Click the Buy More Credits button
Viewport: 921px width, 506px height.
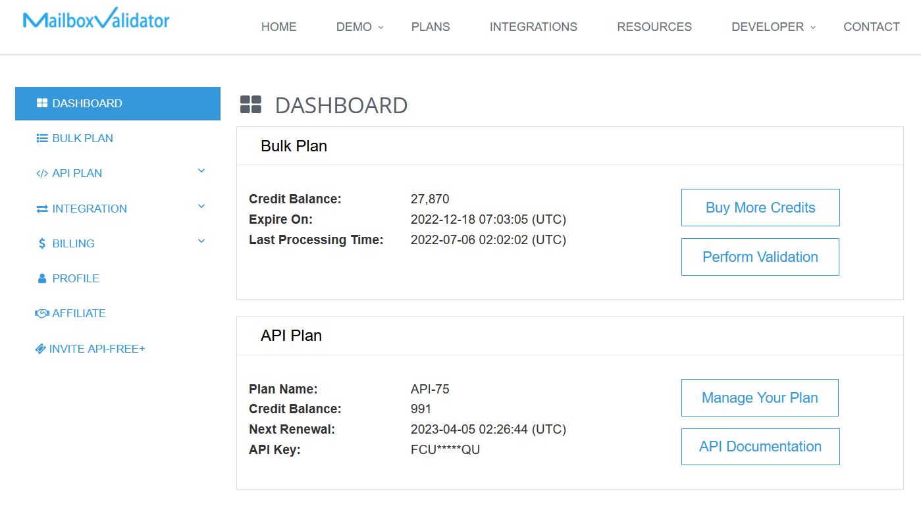pos(760,207)
